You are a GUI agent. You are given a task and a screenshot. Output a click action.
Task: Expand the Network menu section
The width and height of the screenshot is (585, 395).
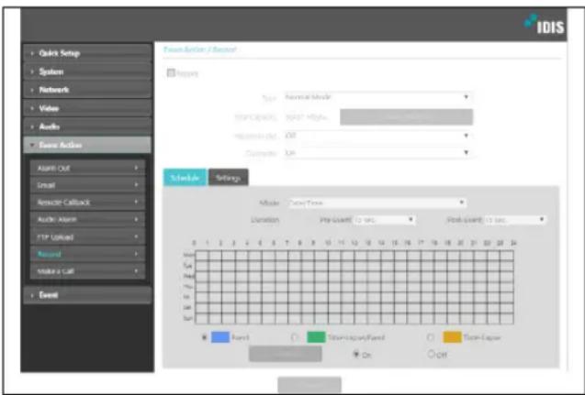tap(87, 90)
